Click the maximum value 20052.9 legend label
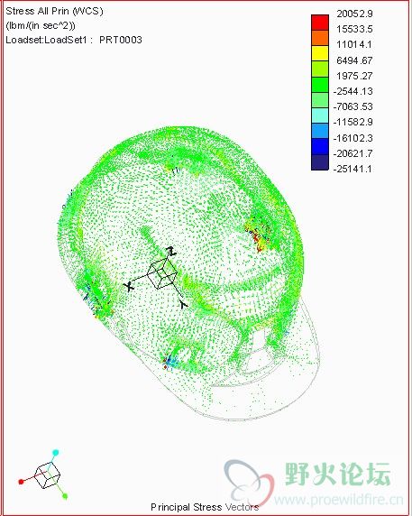This screenshot has width=412, height=516. pyautogui.click(x=354, y=14)
